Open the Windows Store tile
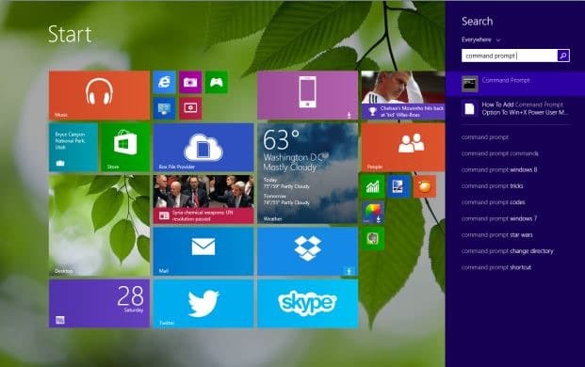This screenshot has height=367, width=585. pos(125,148)
